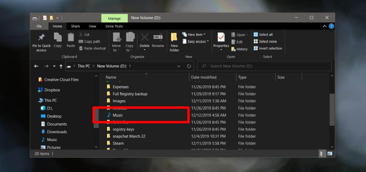Click the Delete icon in Organize group
The image size is (366, 172).
tap(145, 38)
